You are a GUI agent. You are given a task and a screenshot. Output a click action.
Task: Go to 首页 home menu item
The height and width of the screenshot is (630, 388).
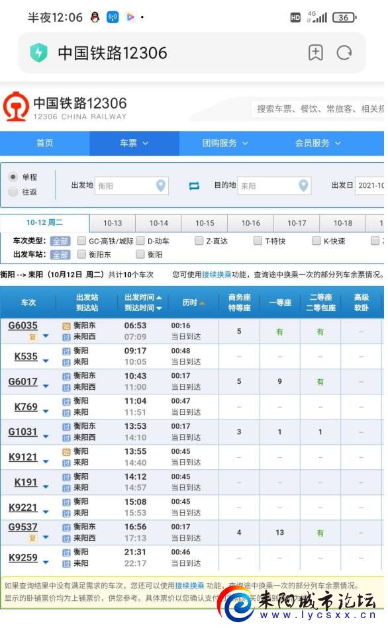(x=44, y=143)
